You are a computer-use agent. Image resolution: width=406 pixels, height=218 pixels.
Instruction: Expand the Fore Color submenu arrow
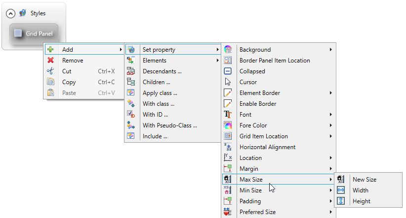(330, 125)
